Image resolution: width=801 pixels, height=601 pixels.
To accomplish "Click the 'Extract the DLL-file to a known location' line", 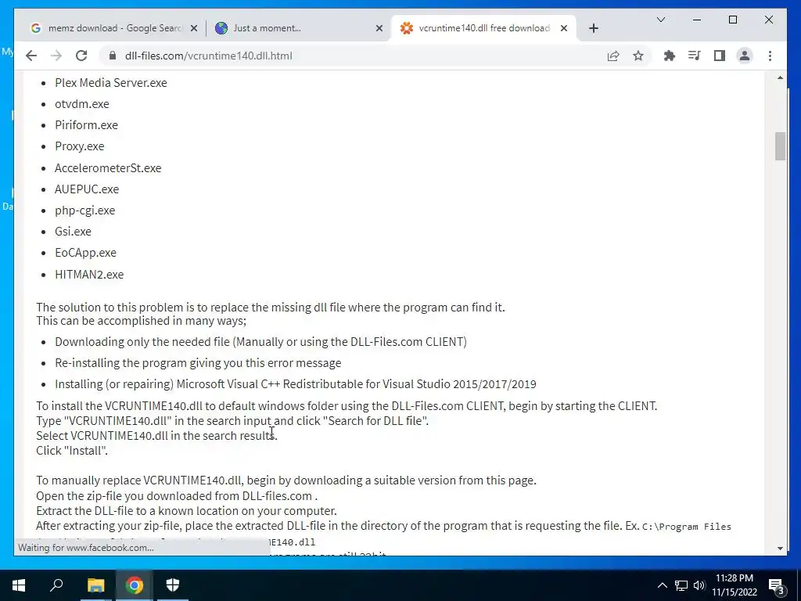I will tap(186, 511).
